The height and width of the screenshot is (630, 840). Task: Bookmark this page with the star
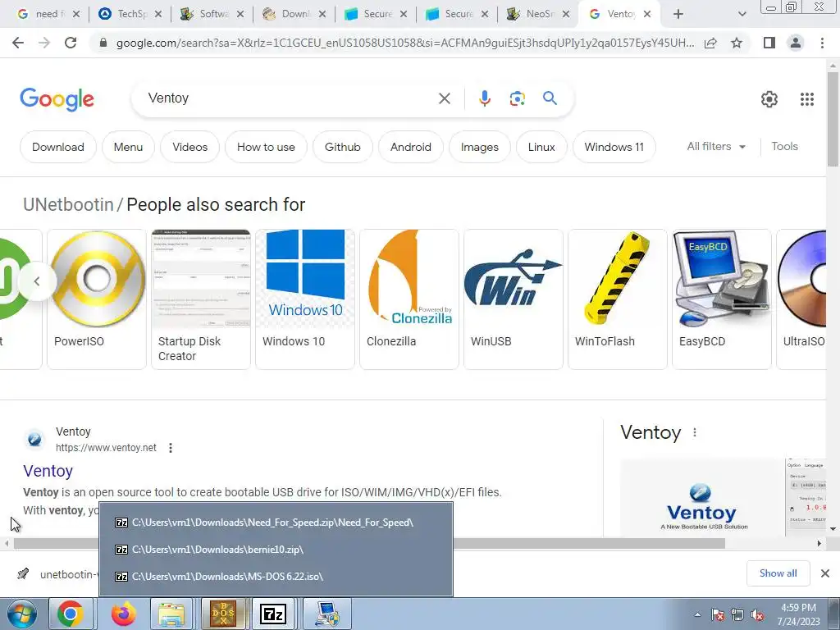pos(737,43)
